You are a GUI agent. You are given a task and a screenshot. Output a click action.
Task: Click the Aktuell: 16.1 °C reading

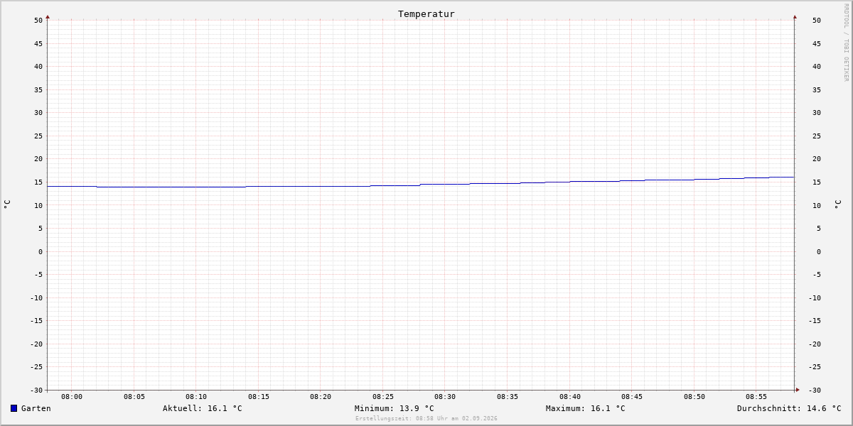(203, 408)
